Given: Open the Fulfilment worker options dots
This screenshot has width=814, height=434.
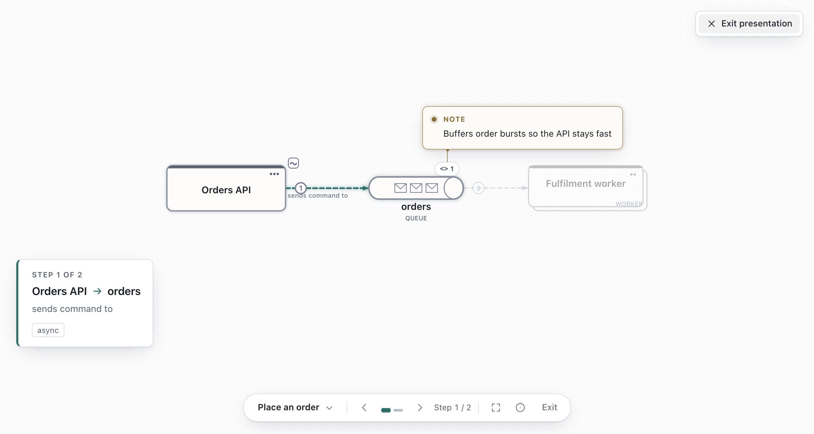Looking at the screenshot, I should (x=633, y=174).
